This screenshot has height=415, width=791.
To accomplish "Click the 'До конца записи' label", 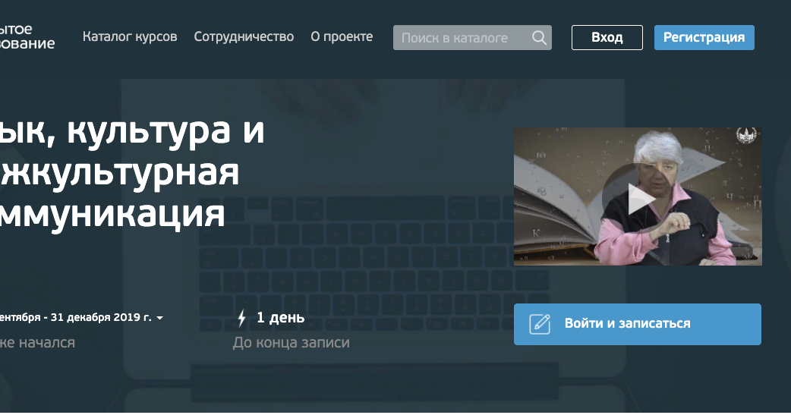I will (x=291, y=343).
